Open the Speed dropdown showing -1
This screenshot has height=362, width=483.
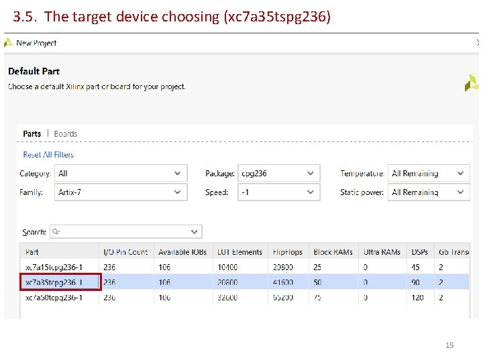coord(279,192)
